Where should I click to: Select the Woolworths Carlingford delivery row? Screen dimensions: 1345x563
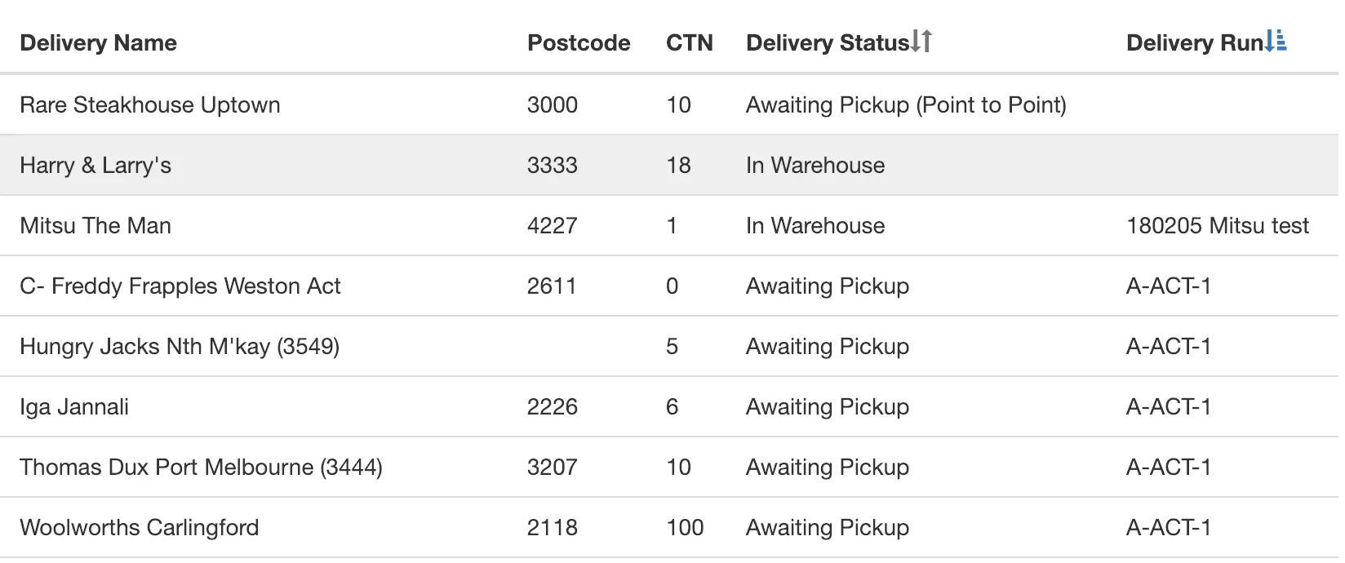click(139, 527)
